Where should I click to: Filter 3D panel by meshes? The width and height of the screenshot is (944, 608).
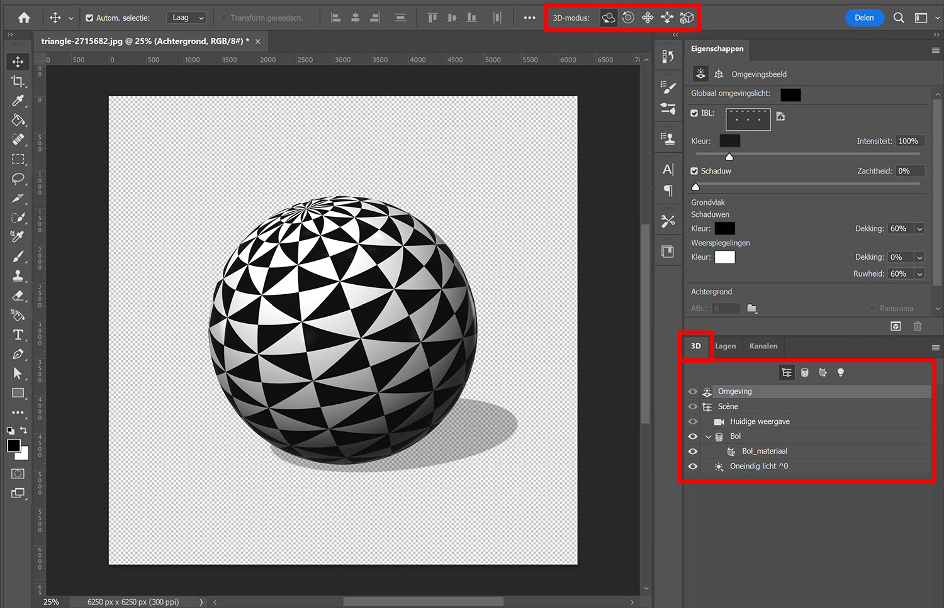pyautogui.click(x=805, y=372)
